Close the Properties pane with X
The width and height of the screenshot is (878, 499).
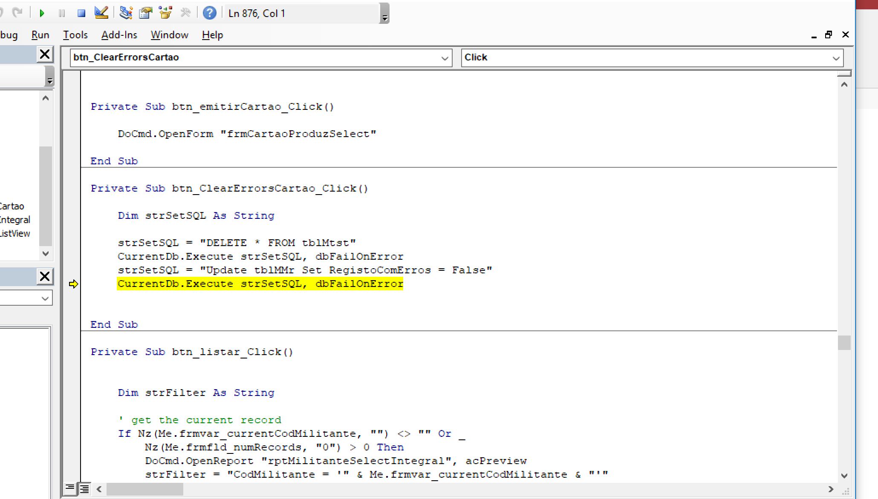(x=45, y=277)
